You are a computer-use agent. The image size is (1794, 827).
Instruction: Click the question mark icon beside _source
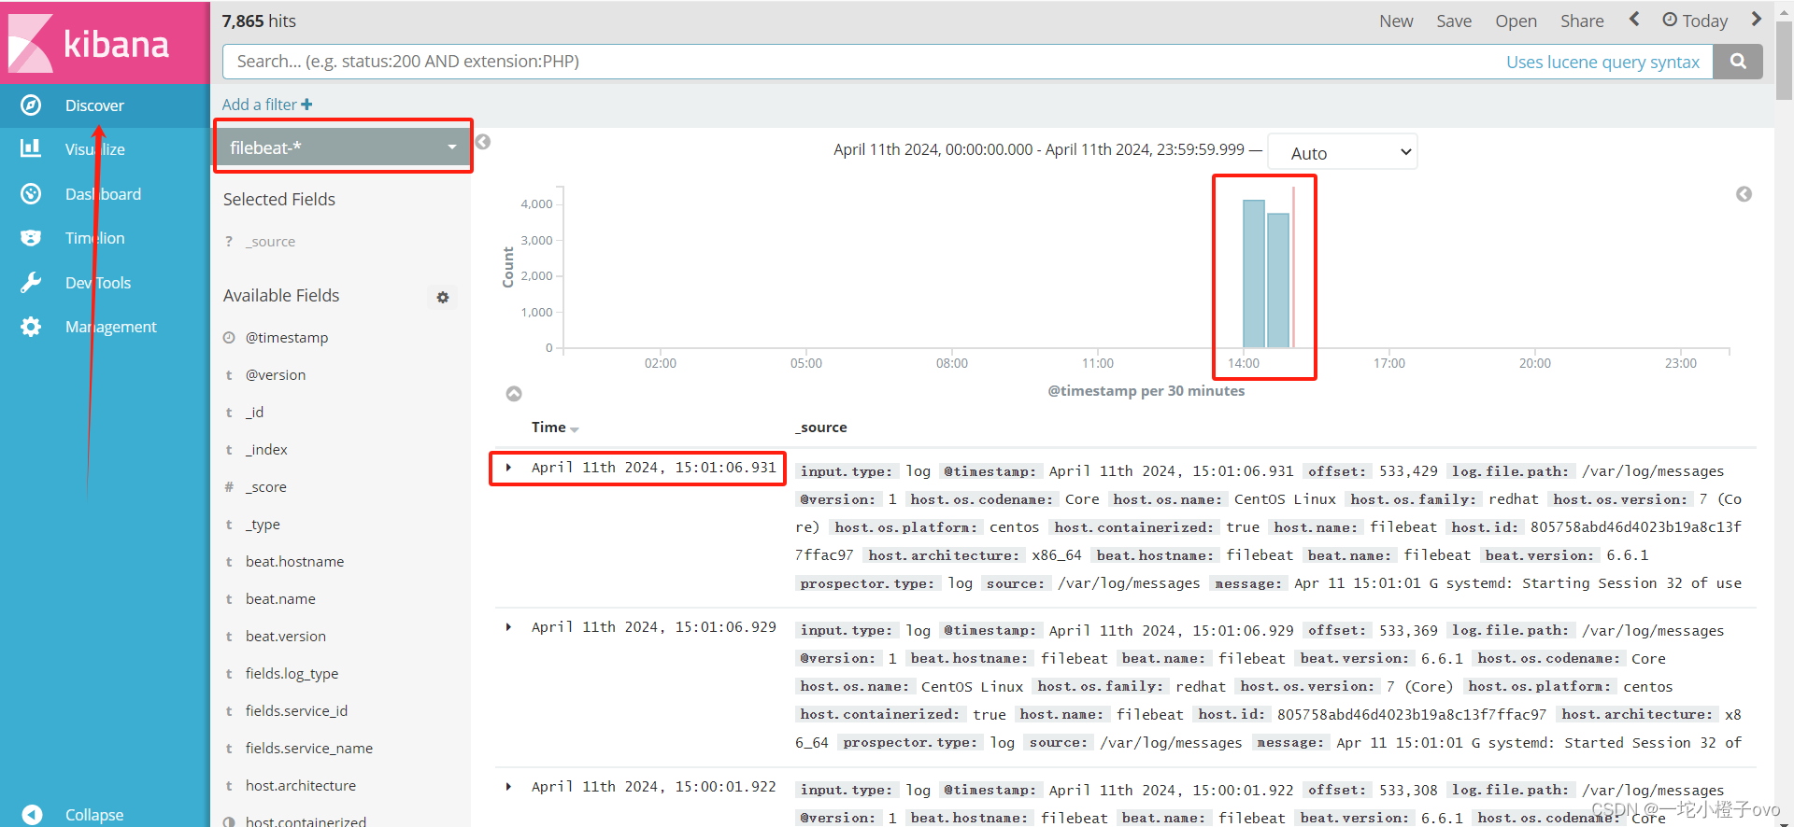point(229,241)
